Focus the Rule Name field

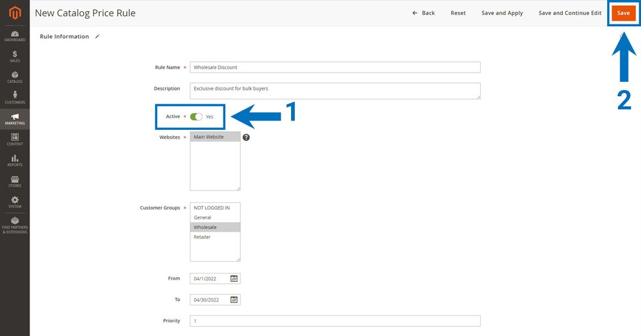coord(336,67)
